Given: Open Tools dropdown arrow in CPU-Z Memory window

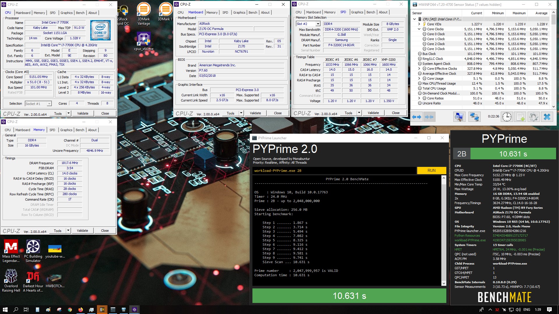Looking at the screenshot, I should (x=68, y=231).
